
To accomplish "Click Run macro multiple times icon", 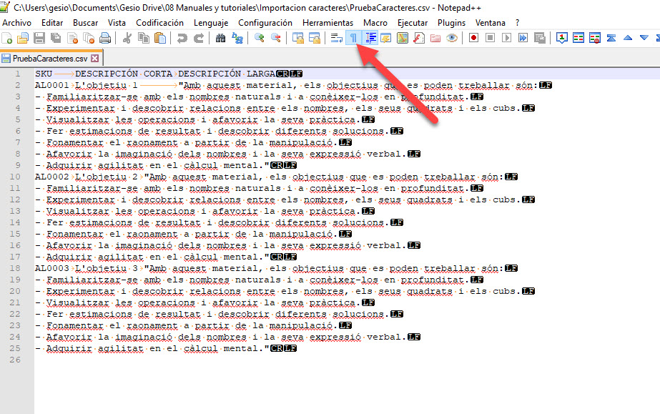I will click(x=523, y=39).
